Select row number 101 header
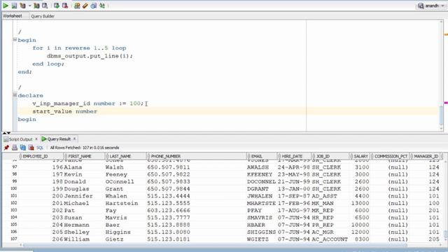Screen dimensions: 448x252 pyautogui.click(x=14, y=196)
